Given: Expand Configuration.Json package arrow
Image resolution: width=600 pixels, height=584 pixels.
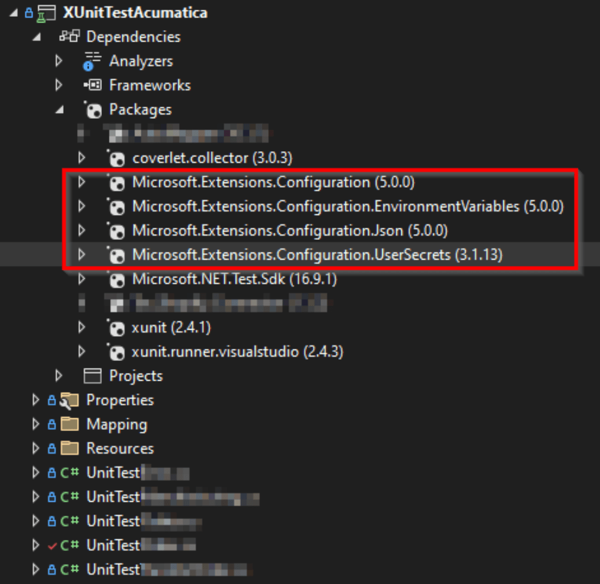Looking at the screenshot, I should 82,231.
